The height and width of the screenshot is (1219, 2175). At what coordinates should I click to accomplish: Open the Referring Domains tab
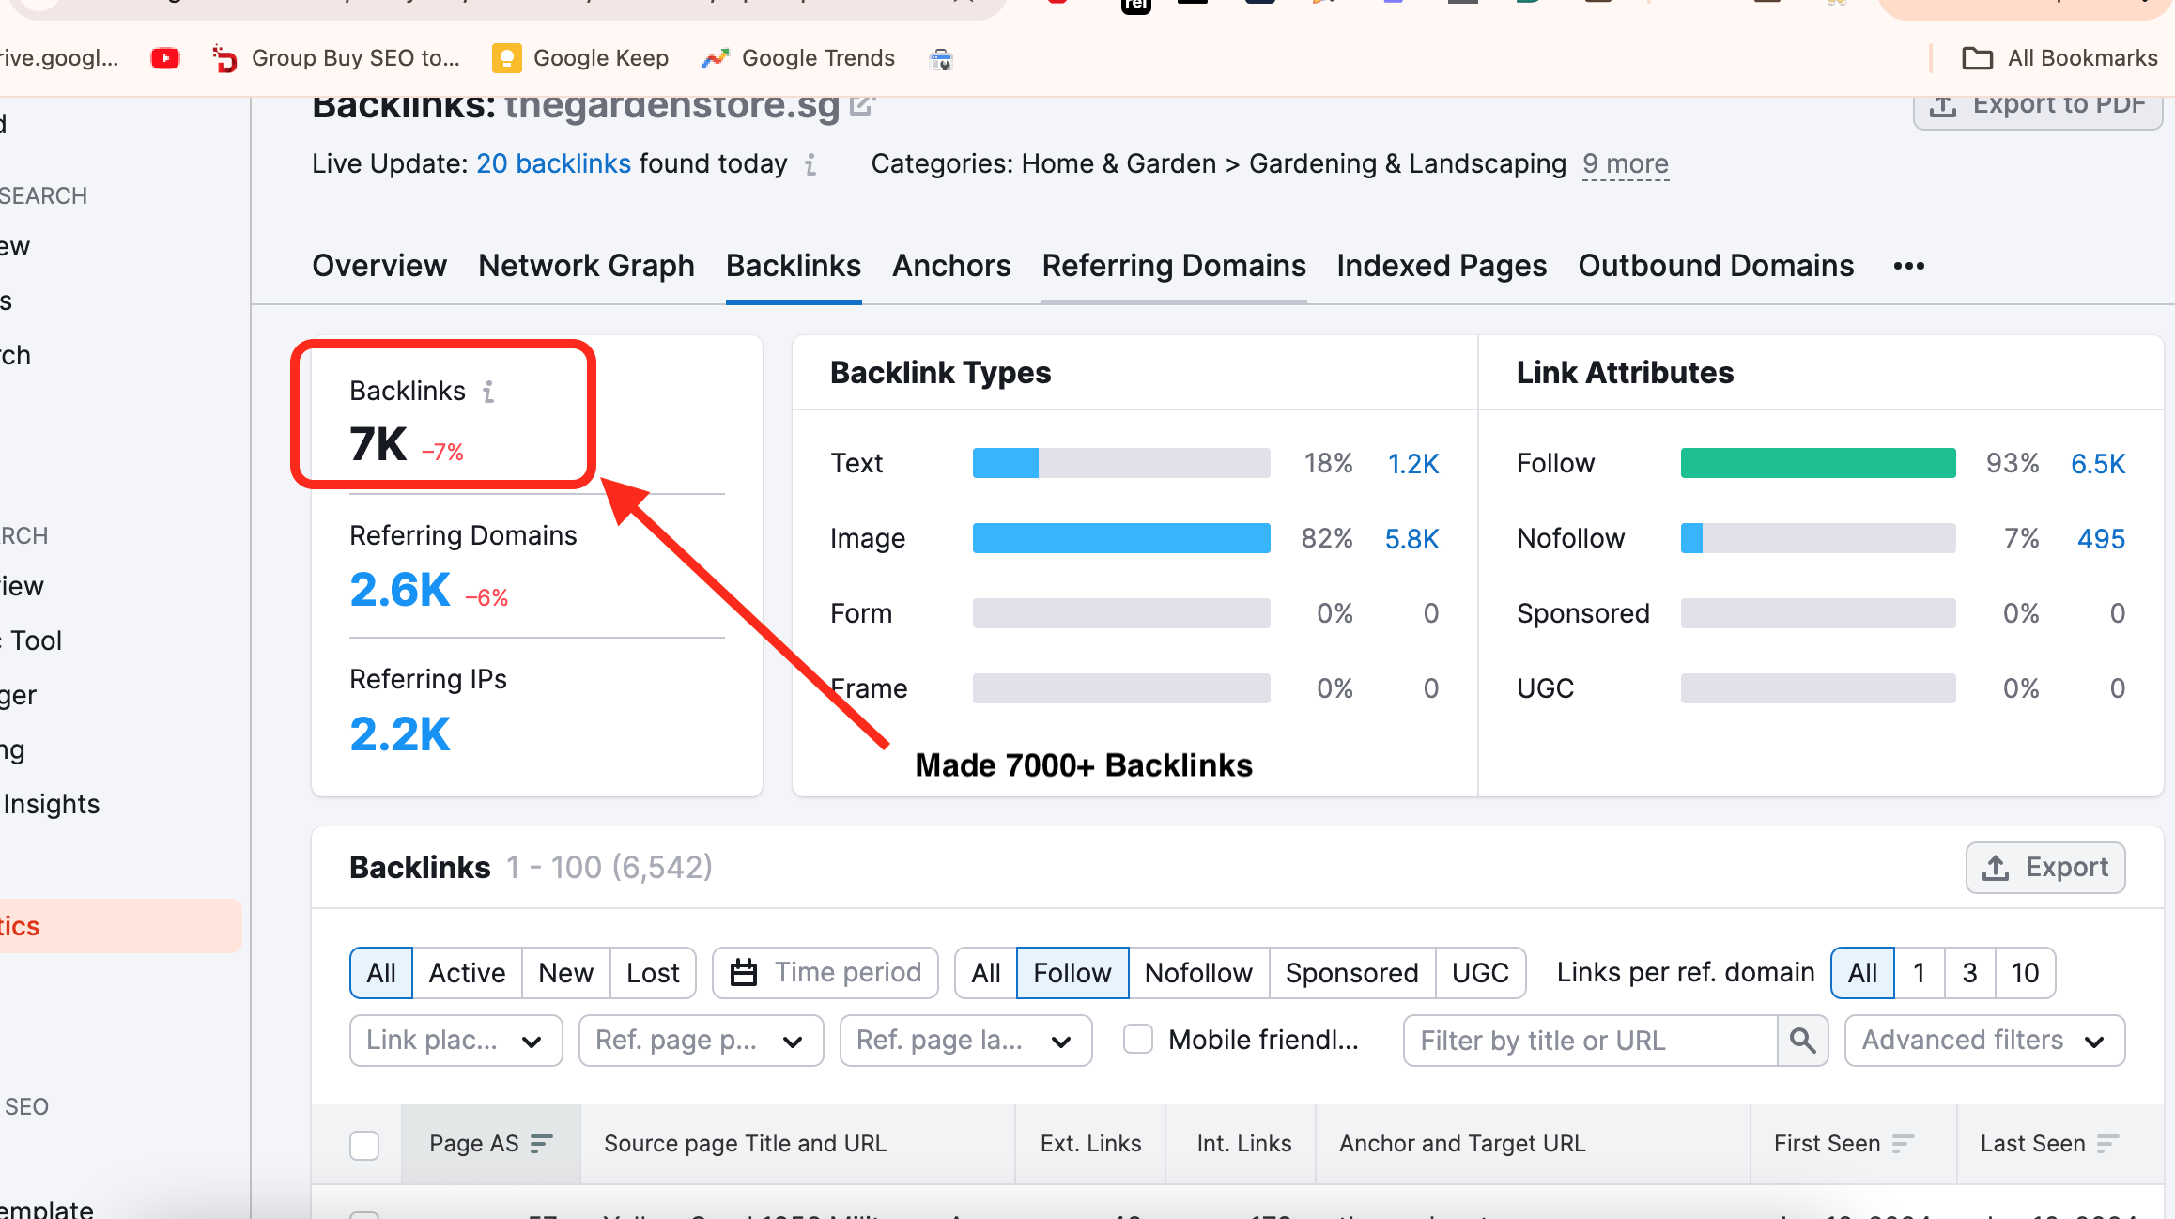click(1173, 266)
